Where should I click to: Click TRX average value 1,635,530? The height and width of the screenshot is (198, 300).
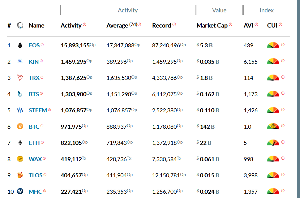click(119, 78)
